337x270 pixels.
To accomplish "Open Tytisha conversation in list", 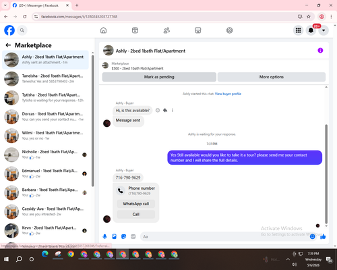I will click(x=45, y=98).
